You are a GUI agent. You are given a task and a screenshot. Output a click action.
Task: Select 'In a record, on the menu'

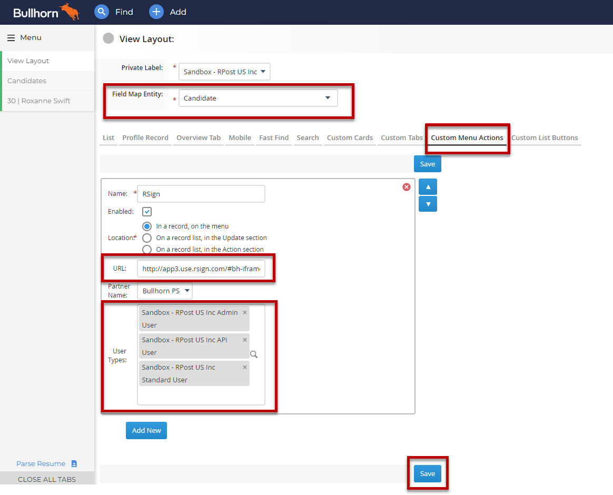point(147,226)
